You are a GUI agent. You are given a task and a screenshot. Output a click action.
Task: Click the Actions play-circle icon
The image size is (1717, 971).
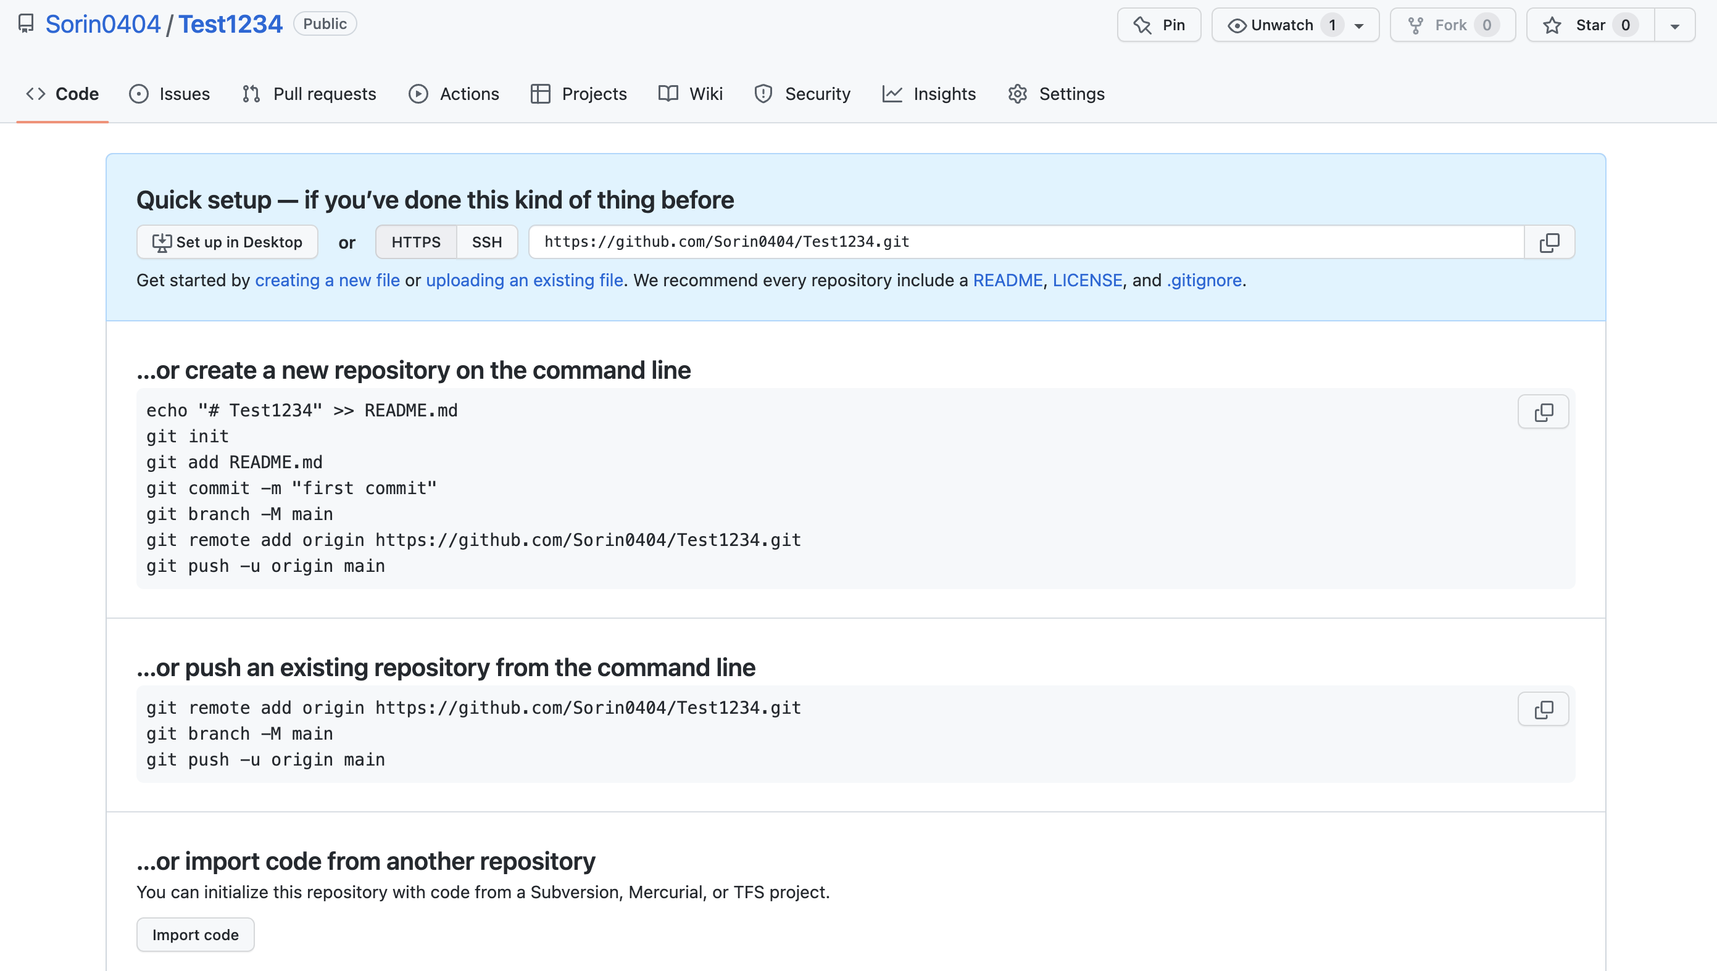pyautogui.click(x=418, y=94)
